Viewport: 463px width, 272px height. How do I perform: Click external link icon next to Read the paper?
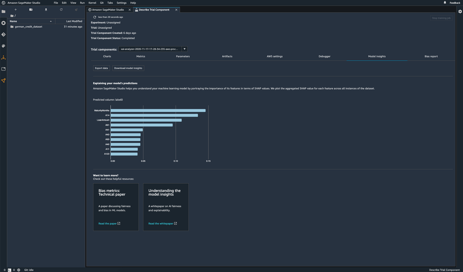click(119, 223)
